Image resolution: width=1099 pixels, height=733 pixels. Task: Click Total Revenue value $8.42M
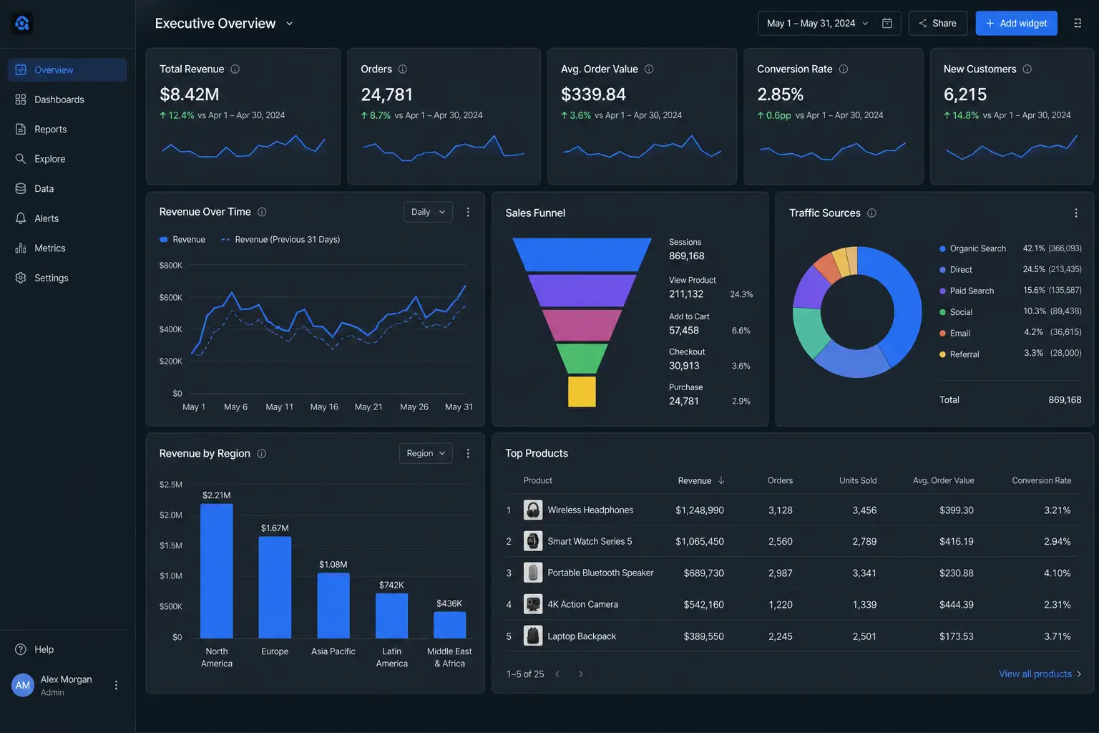[x=190, y=94]
